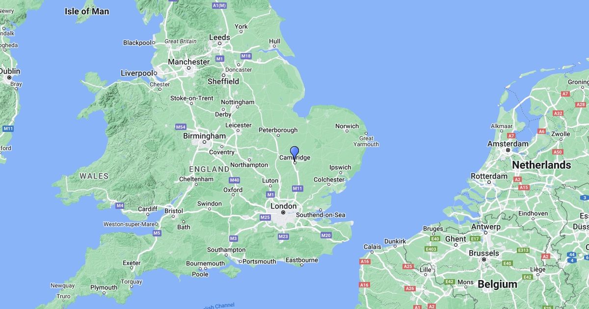Click the Belgium country label
The width and height of the screenshot is (589, 309).
click(497, 284)
